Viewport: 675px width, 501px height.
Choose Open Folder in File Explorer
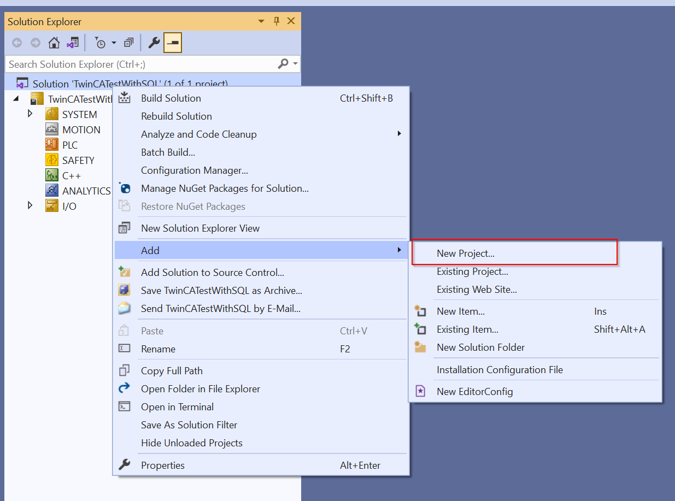click(x=261, y=389)
